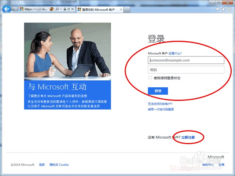Click the Home icon in the browser toolbar
This screenshot has height=176, width=235.
pyautogui.click(x=217, y=9)
